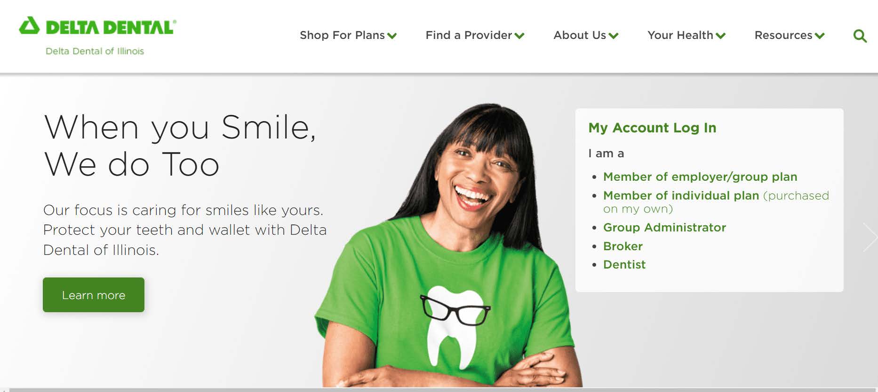
Task: Open the Find a Provider menu
Action: click(469, 35)
